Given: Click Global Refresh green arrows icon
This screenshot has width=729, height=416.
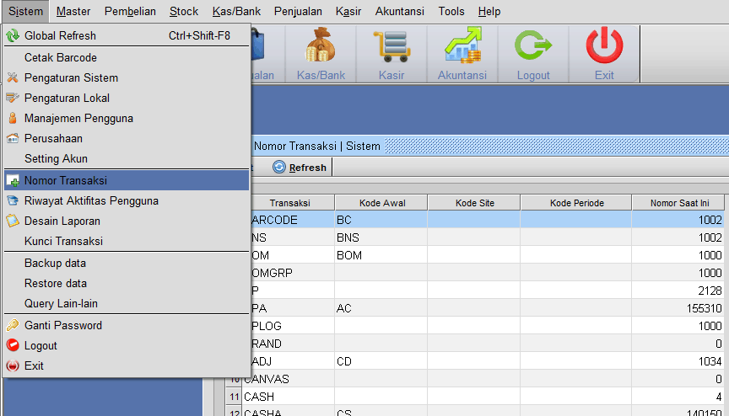Looking at the screenshot, I should click(x=13, y=35).
